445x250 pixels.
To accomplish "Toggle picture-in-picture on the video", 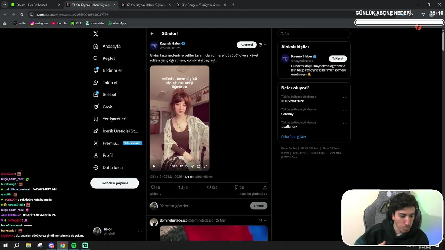I will pyautogui.click(x=199, y=166).
